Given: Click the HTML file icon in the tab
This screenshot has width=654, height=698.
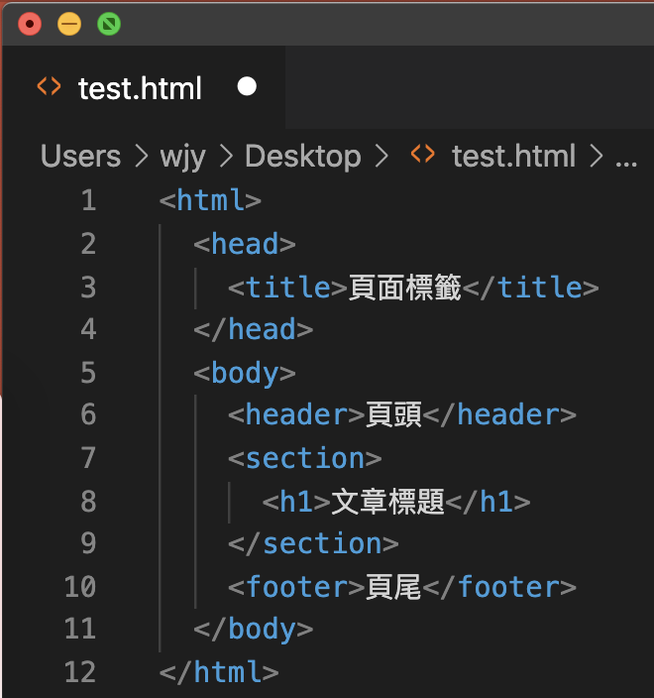Looking at the screenshot, I should coord(49,86).
